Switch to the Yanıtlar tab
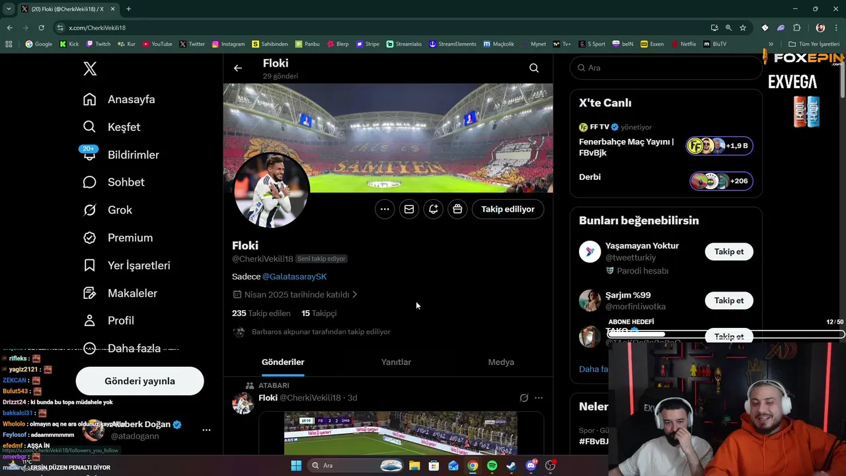 pos(396,362)
